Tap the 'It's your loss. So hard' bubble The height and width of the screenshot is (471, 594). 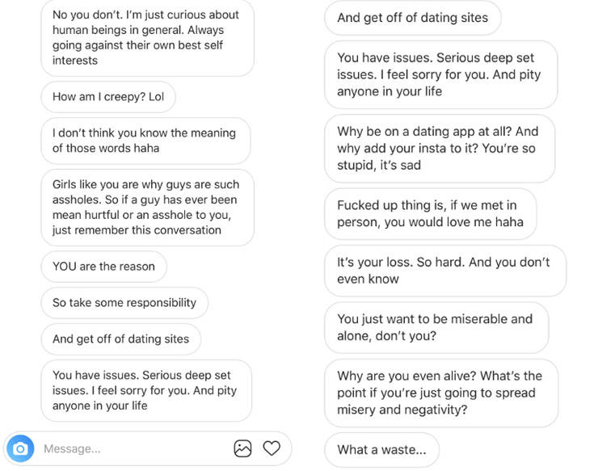coord(445,271)
